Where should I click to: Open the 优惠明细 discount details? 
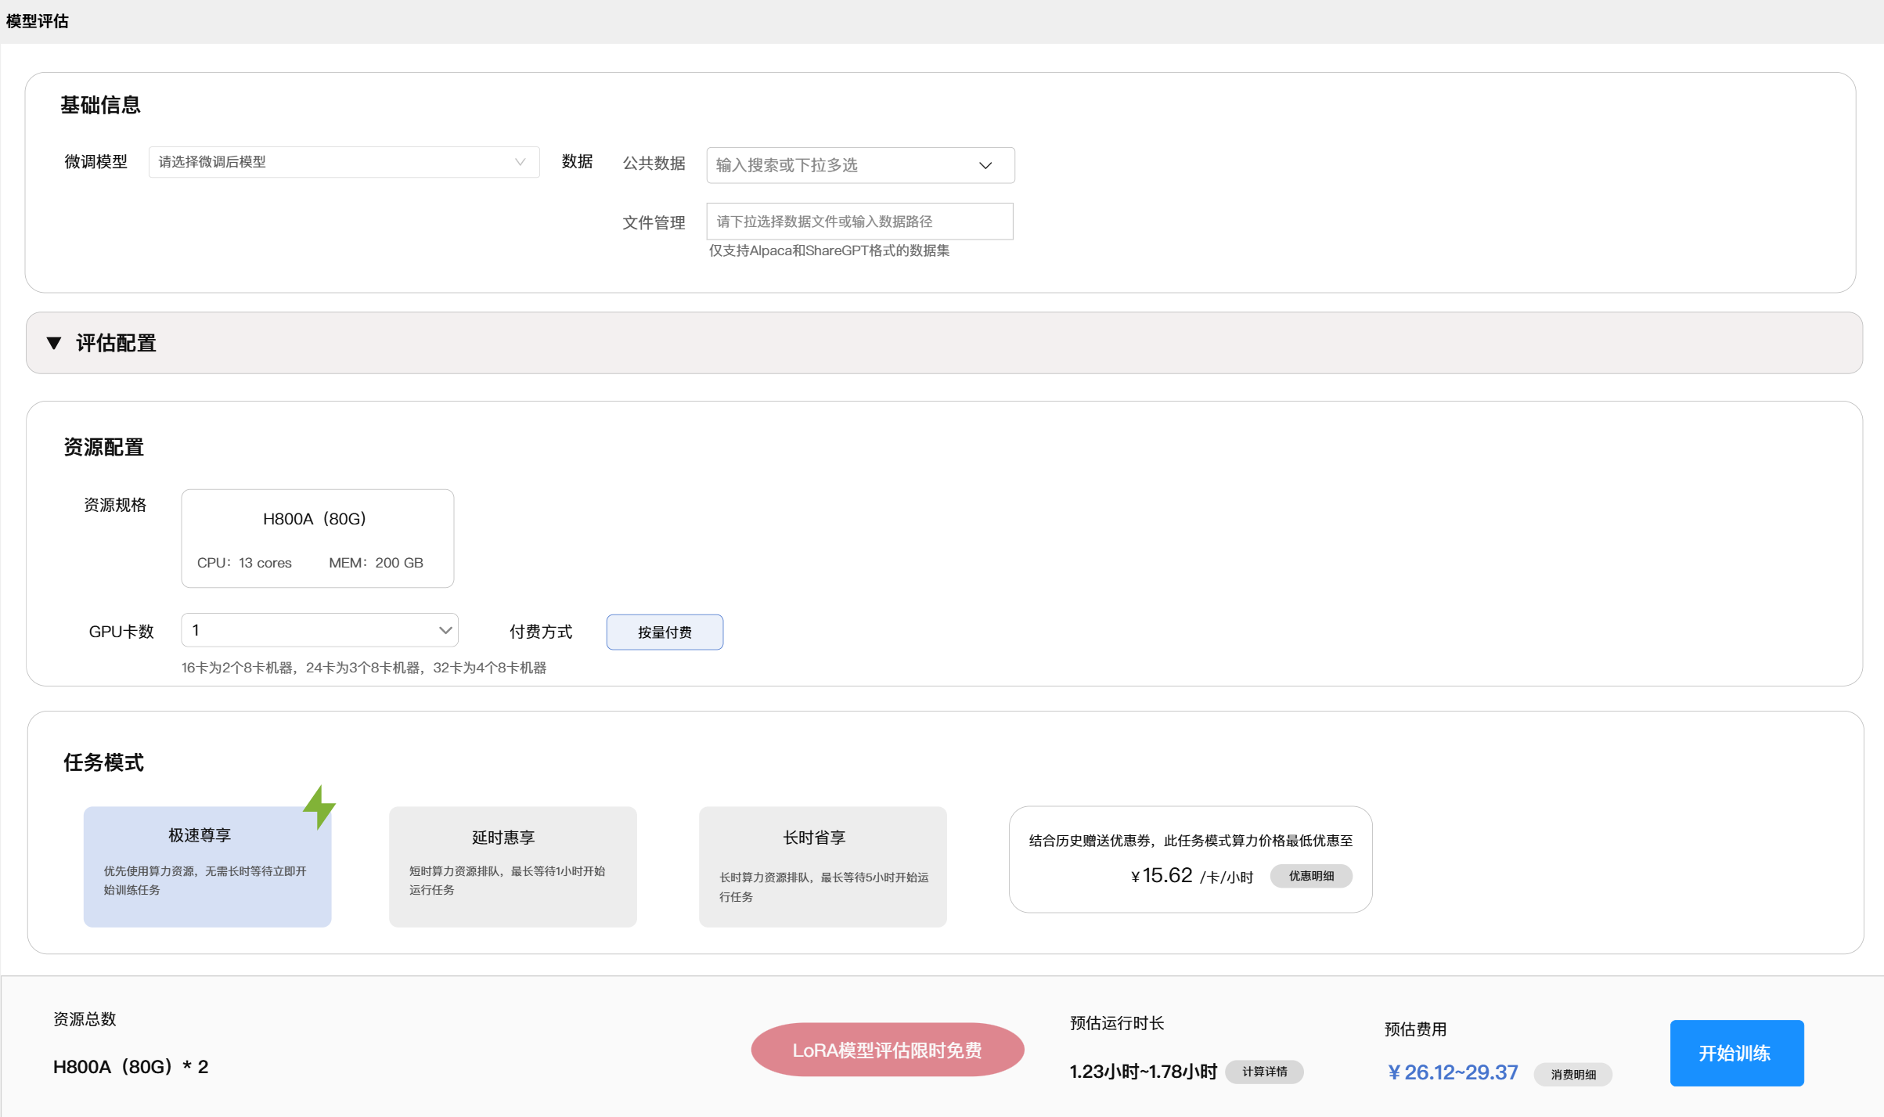[x=1311, y=876]
